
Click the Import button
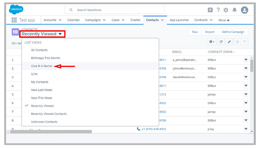point(210,32)
